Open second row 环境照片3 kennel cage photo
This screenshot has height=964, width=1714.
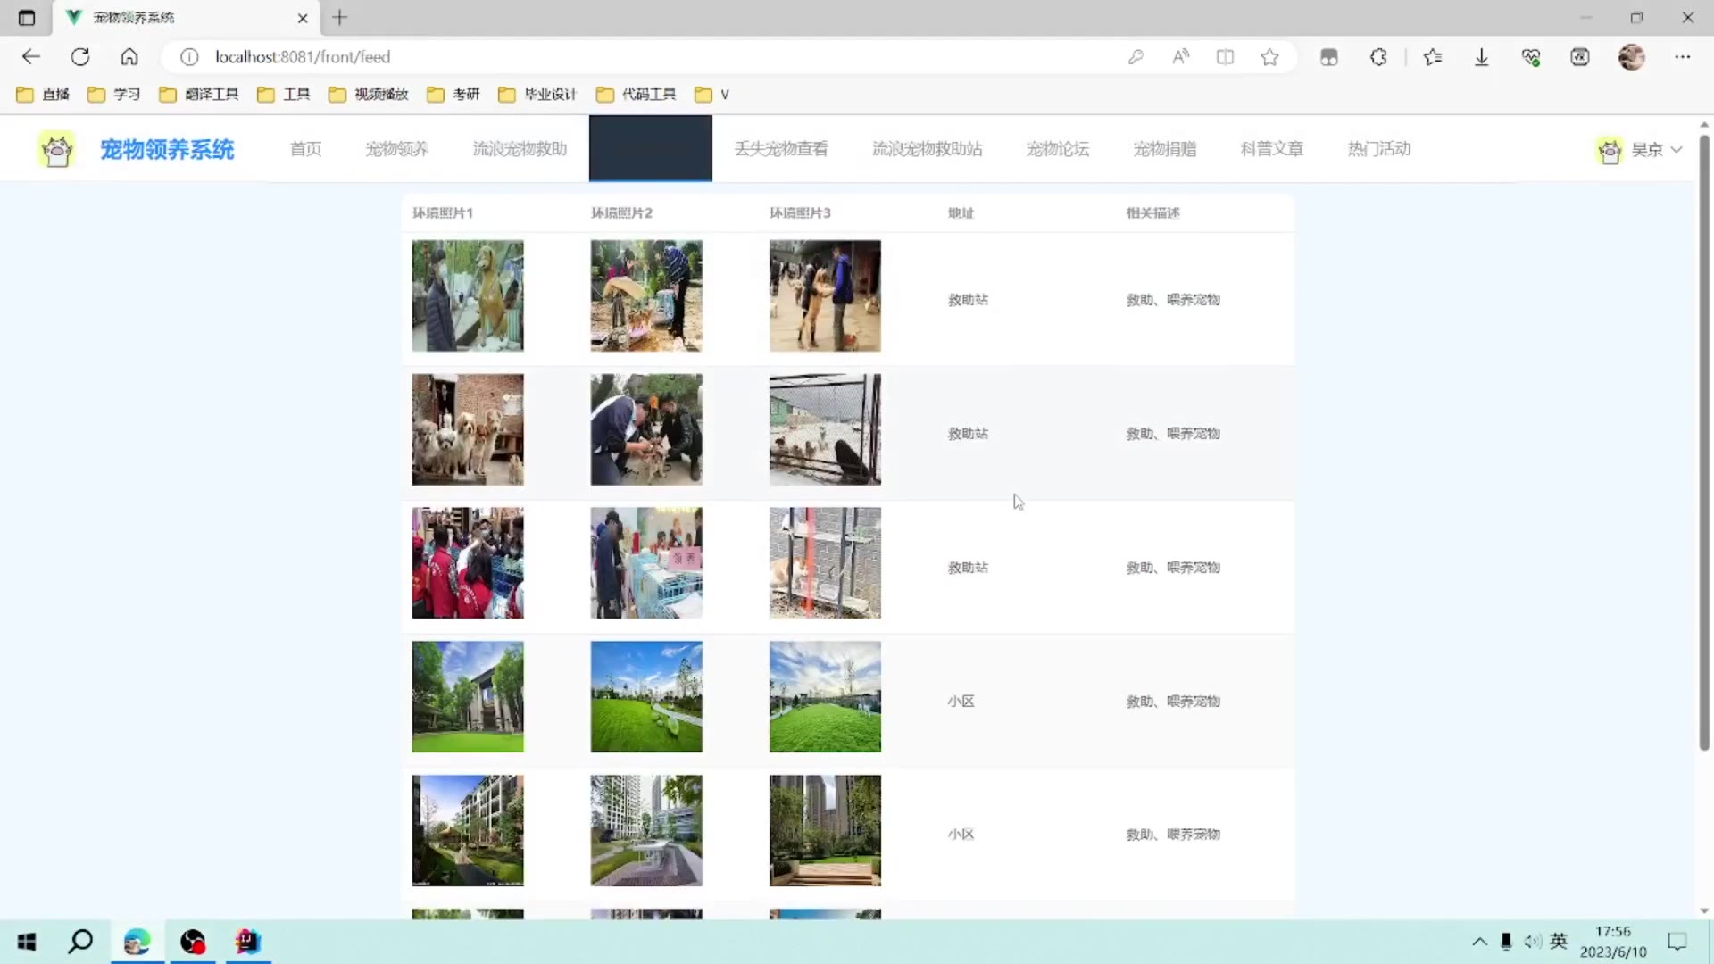coord(825,429)
